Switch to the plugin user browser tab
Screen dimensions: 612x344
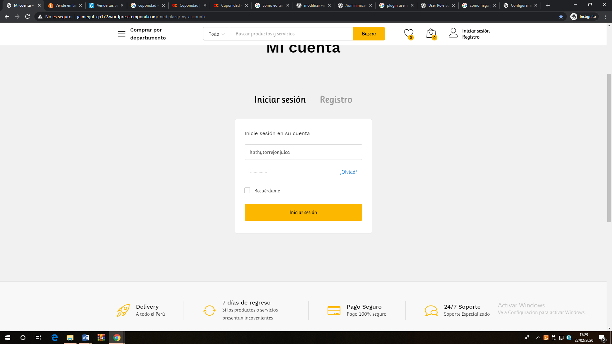(x=397, y=5)
